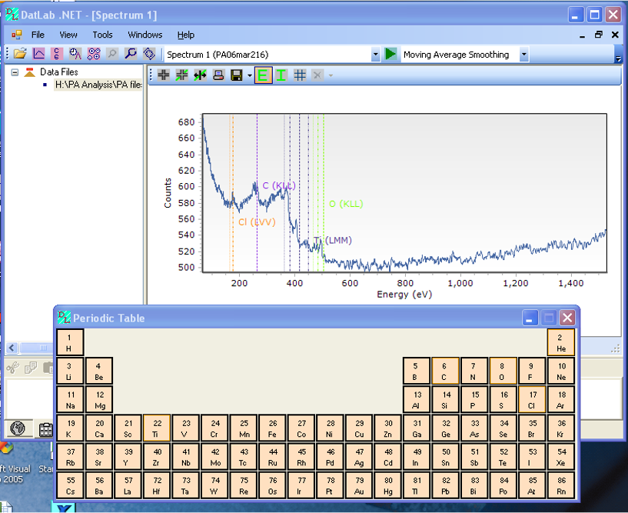Collapse the Data Files tree node
This screenshot has height=513, width=628.
[x=15, y=72]
